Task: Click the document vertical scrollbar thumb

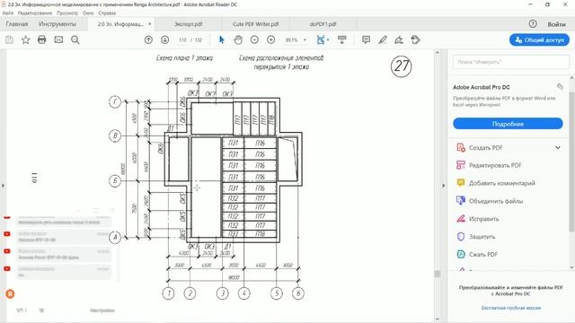Action: pyautogui.click(x=438, y=274)
